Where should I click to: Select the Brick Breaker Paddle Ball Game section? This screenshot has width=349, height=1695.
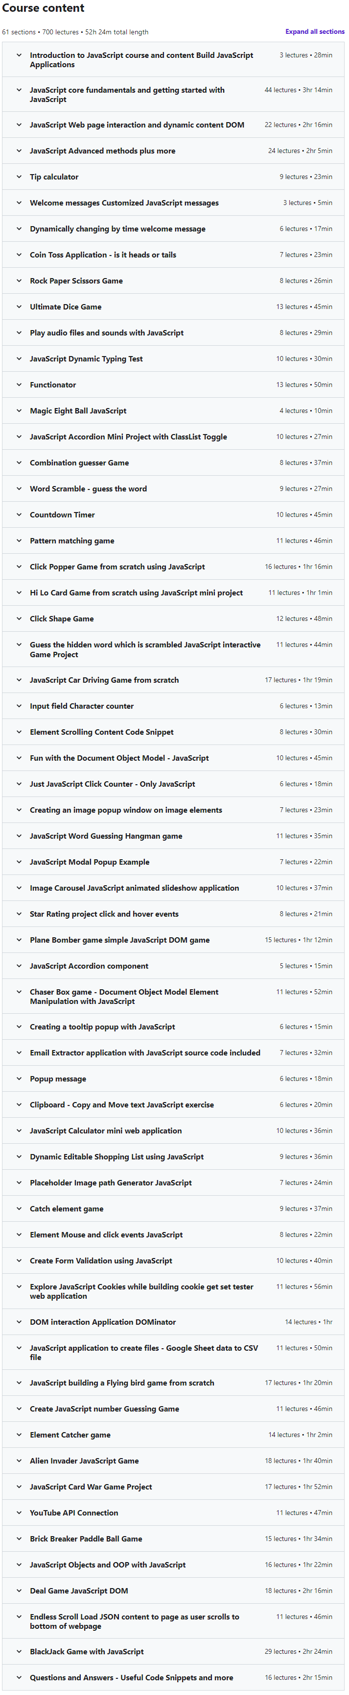click(86, 1539)
